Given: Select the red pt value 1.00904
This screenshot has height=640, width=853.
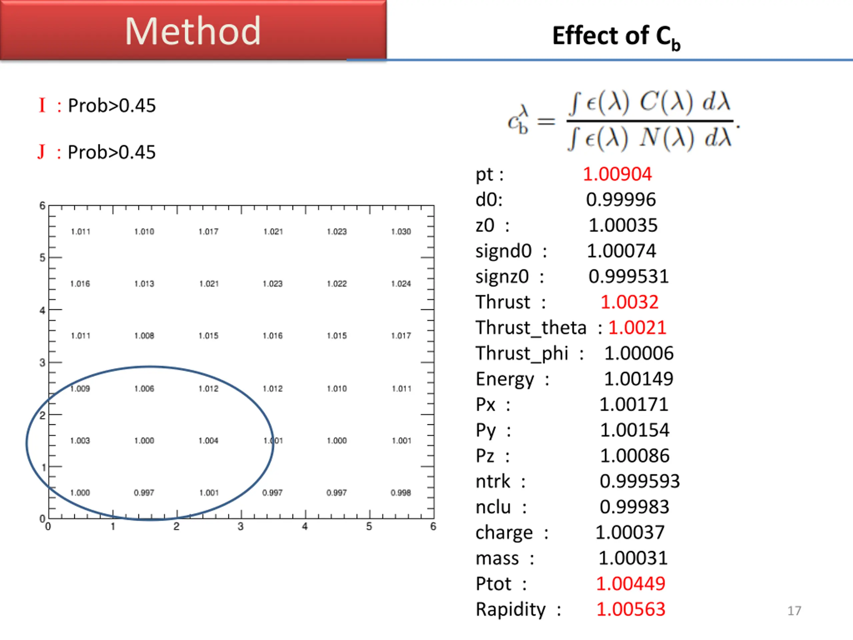Looking at the screenshot, I should coord(617,174).
